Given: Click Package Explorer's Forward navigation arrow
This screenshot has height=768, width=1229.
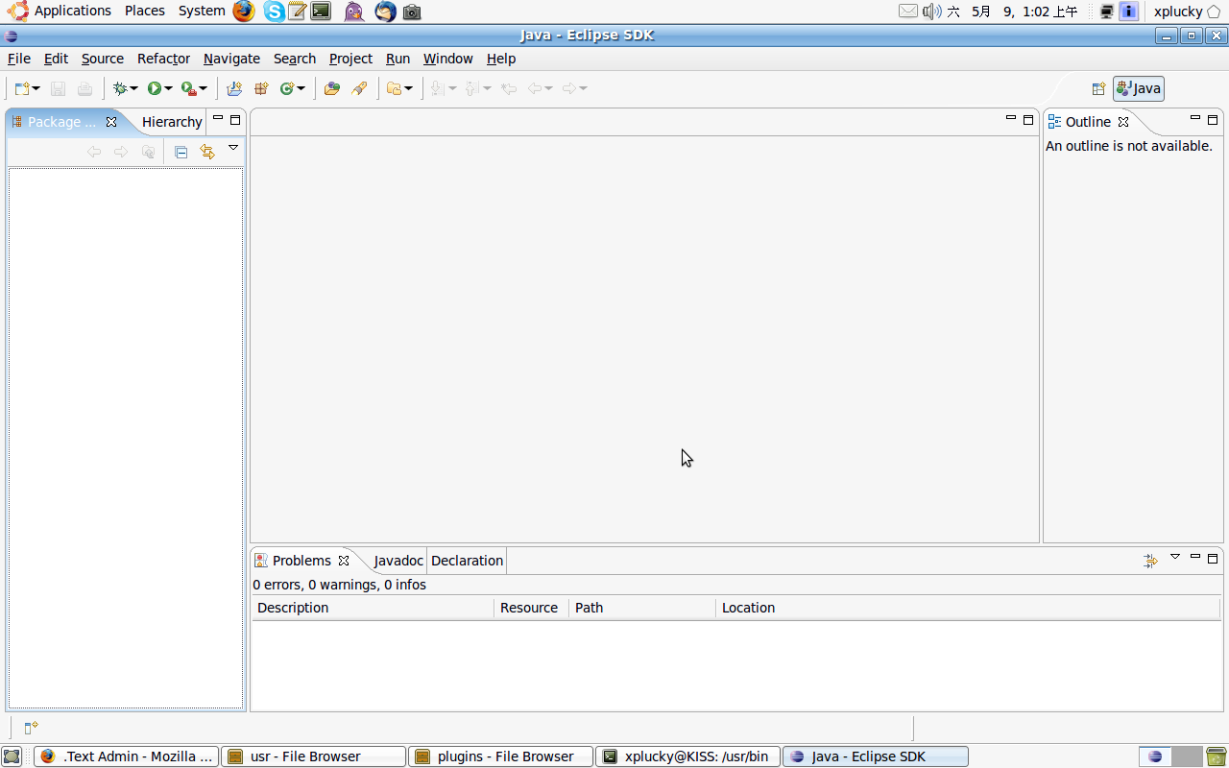Looking at the screenshot, I should coord(120,152).
